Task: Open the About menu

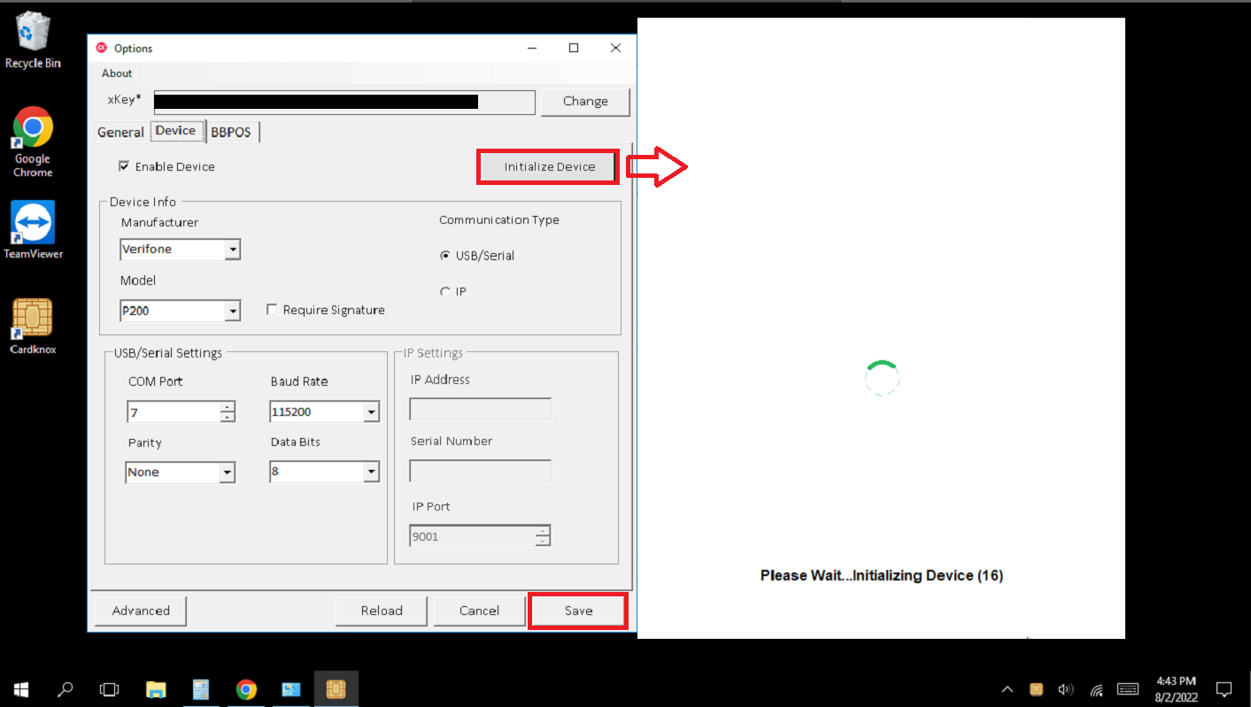Action: [116, 73]
